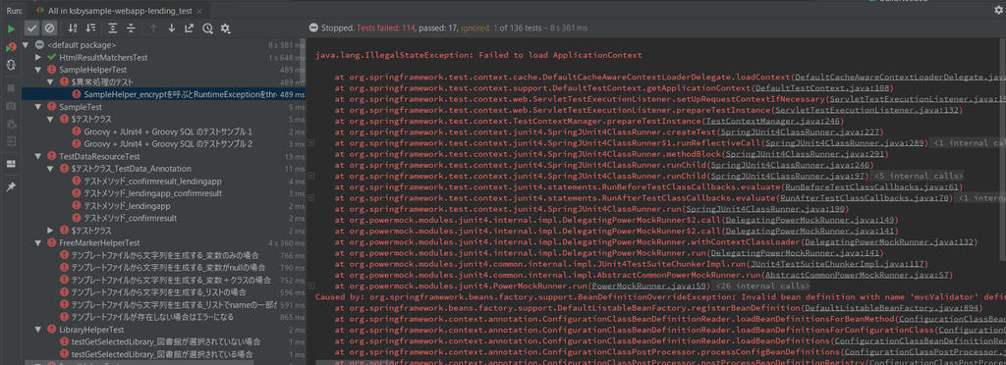Click the Failed to load ApplicationContext line

[x=478, y=55]
